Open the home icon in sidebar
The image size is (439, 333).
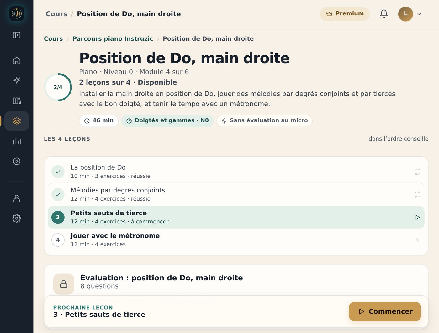[x=17, y=60]
